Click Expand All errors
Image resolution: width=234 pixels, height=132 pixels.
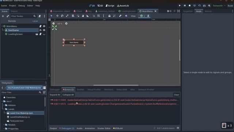point(55,95)
